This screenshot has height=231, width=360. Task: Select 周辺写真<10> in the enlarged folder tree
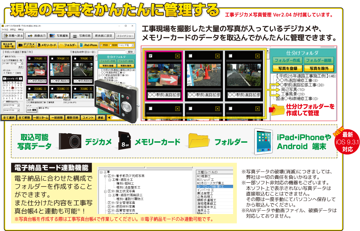click(x=293, y=89)
